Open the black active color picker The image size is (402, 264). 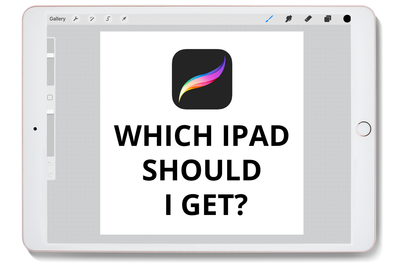tap(347, 19)
